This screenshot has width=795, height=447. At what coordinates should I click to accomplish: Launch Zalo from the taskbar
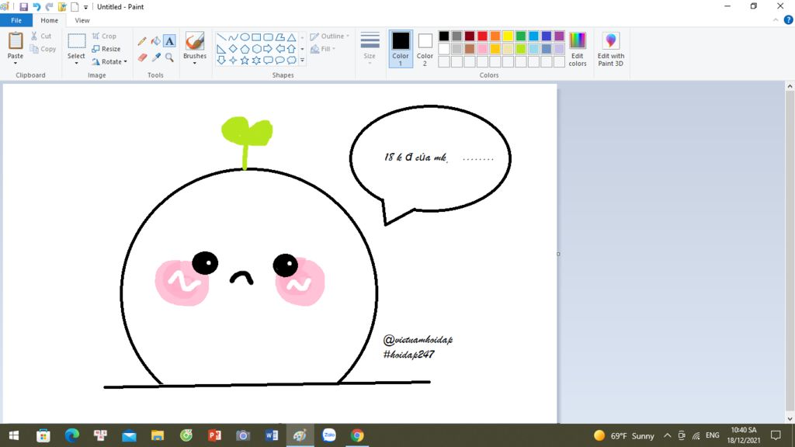pos(329,435)
